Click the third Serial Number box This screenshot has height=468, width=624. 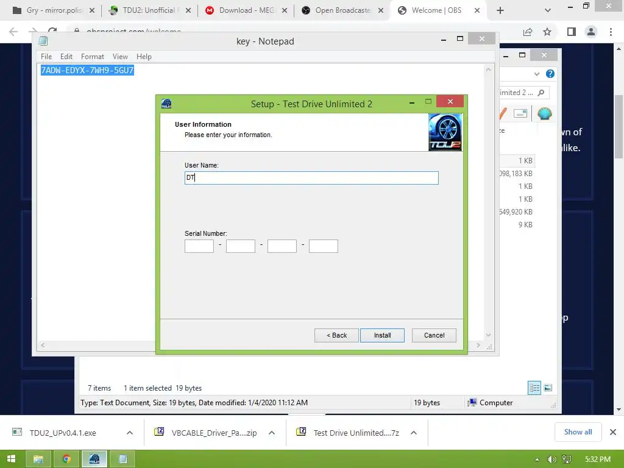282,246
